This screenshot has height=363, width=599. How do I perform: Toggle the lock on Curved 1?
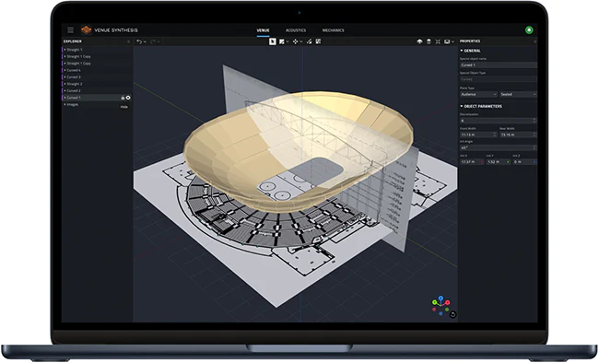pos(123,98)
